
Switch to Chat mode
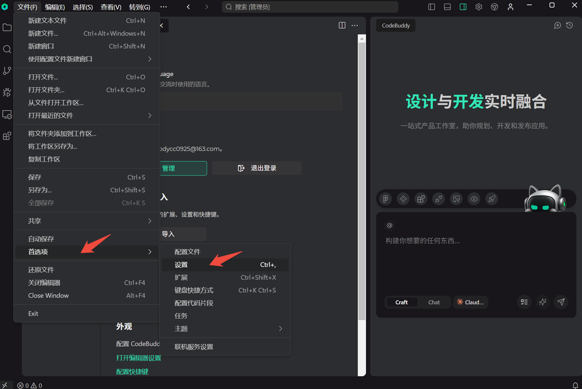434,302
